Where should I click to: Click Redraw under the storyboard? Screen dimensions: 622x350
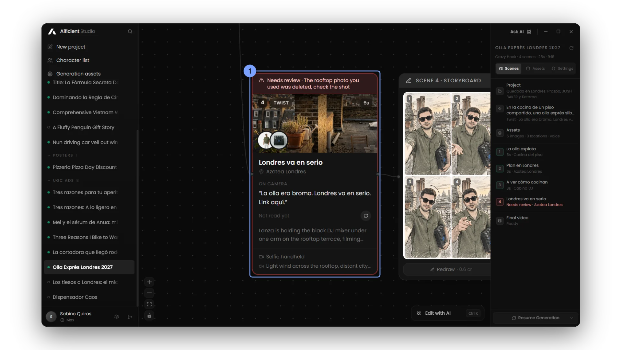pyautogui.click(x=447, y=269)
